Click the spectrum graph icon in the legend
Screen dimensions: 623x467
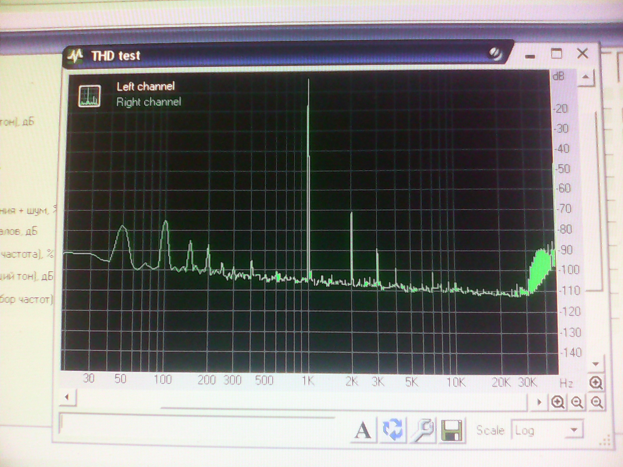click(89, 96)
